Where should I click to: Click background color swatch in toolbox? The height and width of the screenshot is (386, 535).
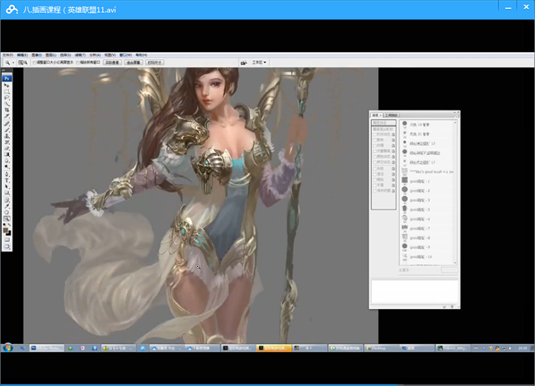pyautogui.click(x=9, y=233)
